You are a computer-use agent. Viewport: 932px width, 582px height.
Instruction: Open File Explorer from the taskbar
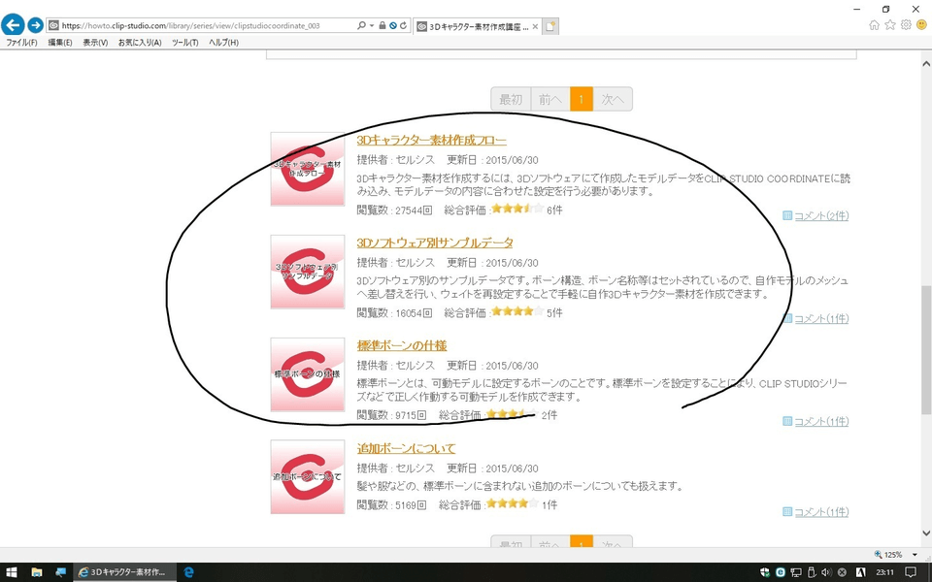(x=37, y=572)
